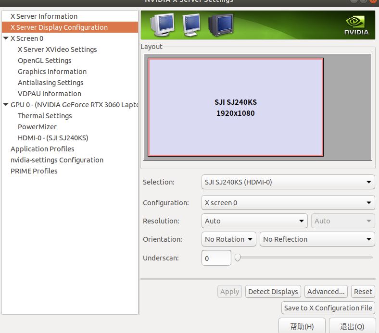The image size is (379, 333).
Task: Click the Underscan value field
Action: click(x=216, y=258)
